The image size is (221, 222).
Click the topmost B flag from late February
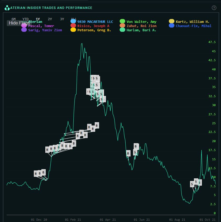97,125
